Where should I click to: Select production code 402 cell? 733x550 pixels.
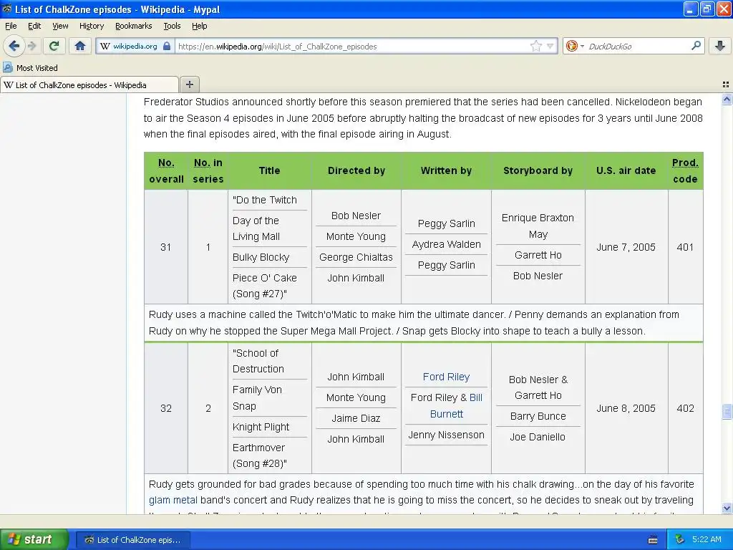tap(685, 408)
